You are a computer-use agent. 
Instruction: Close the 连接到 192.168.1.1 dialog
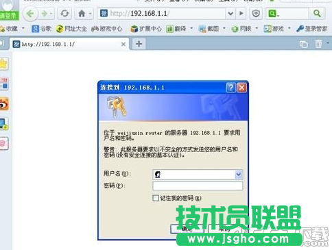pyautogui.click(x=241, y=88)
